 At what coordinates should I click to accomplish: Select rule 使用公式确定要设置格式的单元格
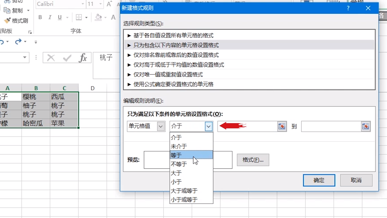[249, 84]
